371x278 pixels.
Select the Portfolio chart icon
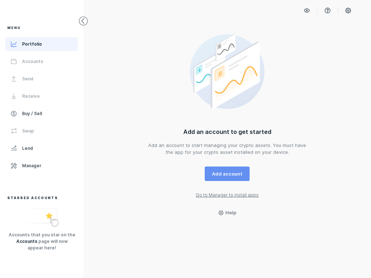[14, 44]
